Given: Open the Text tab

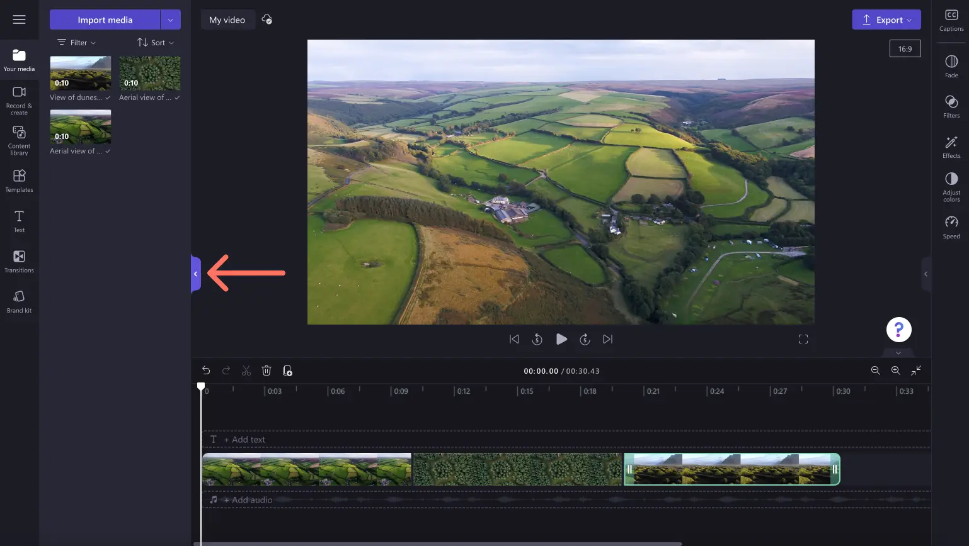Looking at the screenshot, I should pyautogui.click(x=19, y=221).
